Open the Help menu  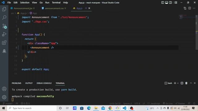[x=65, y=2]
